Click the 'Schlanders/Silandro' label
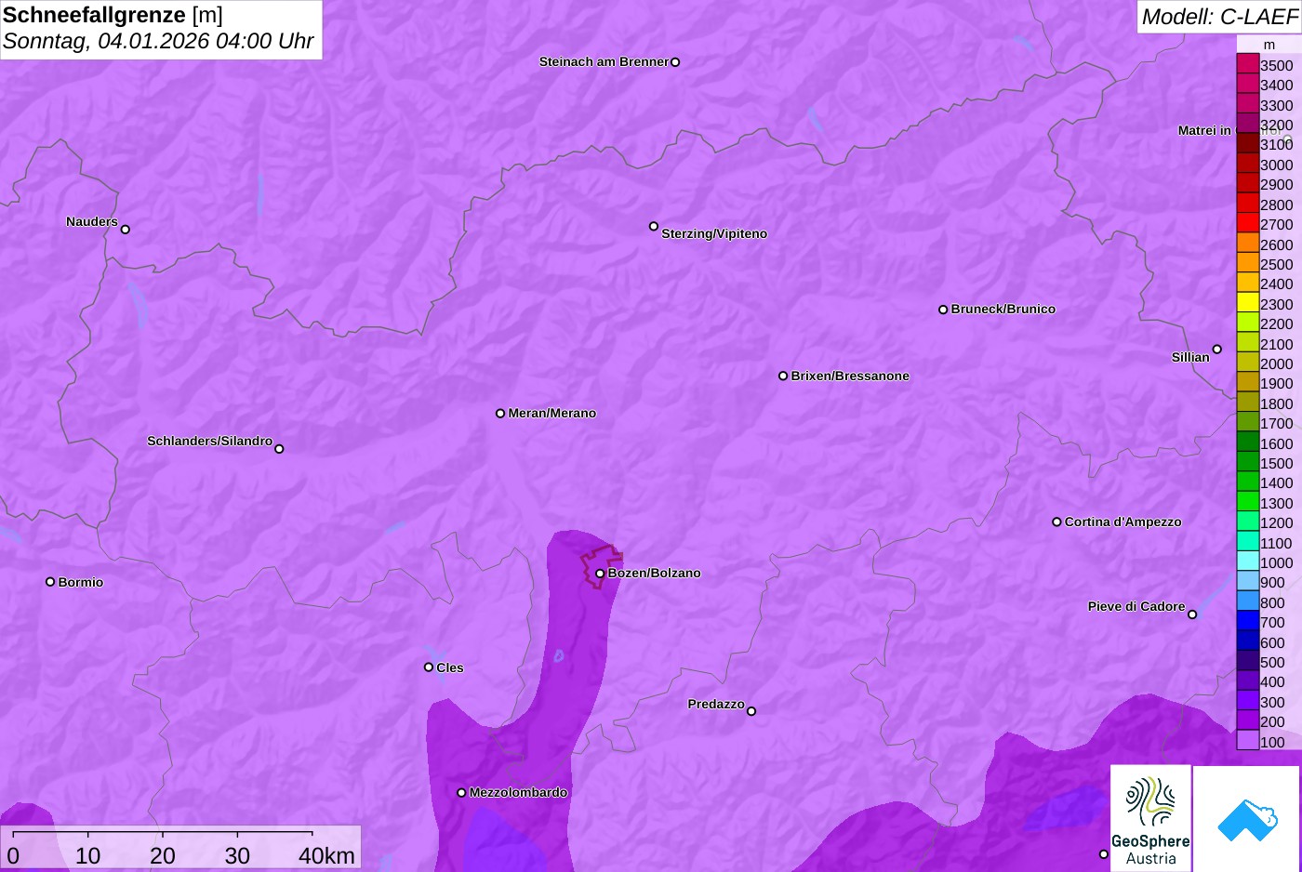This screenshot has width=1302, height=872. pos(209,441)
